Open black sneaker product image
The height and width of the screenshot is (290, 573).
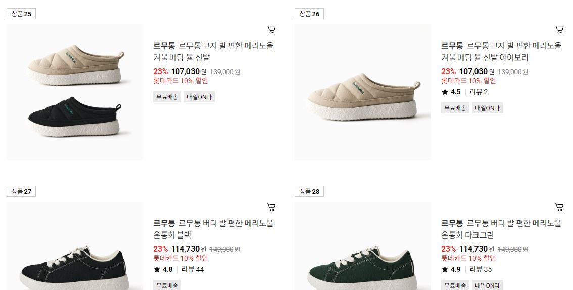click(x=75, y=246)
